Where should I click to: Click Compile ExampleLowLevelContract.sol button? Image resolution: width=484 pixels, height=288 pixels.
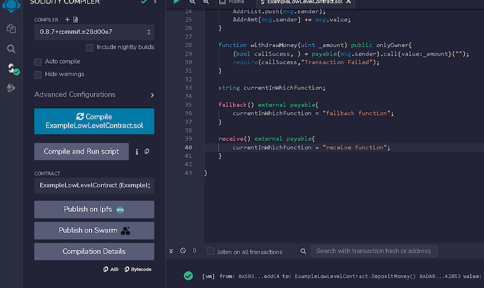click(94, 121)
